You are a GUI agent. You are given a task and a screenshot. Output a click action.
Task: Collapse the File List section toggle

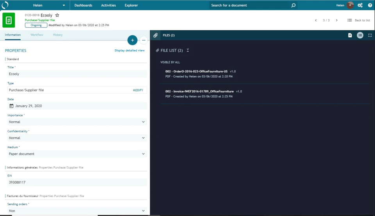[x=188, y=50]
